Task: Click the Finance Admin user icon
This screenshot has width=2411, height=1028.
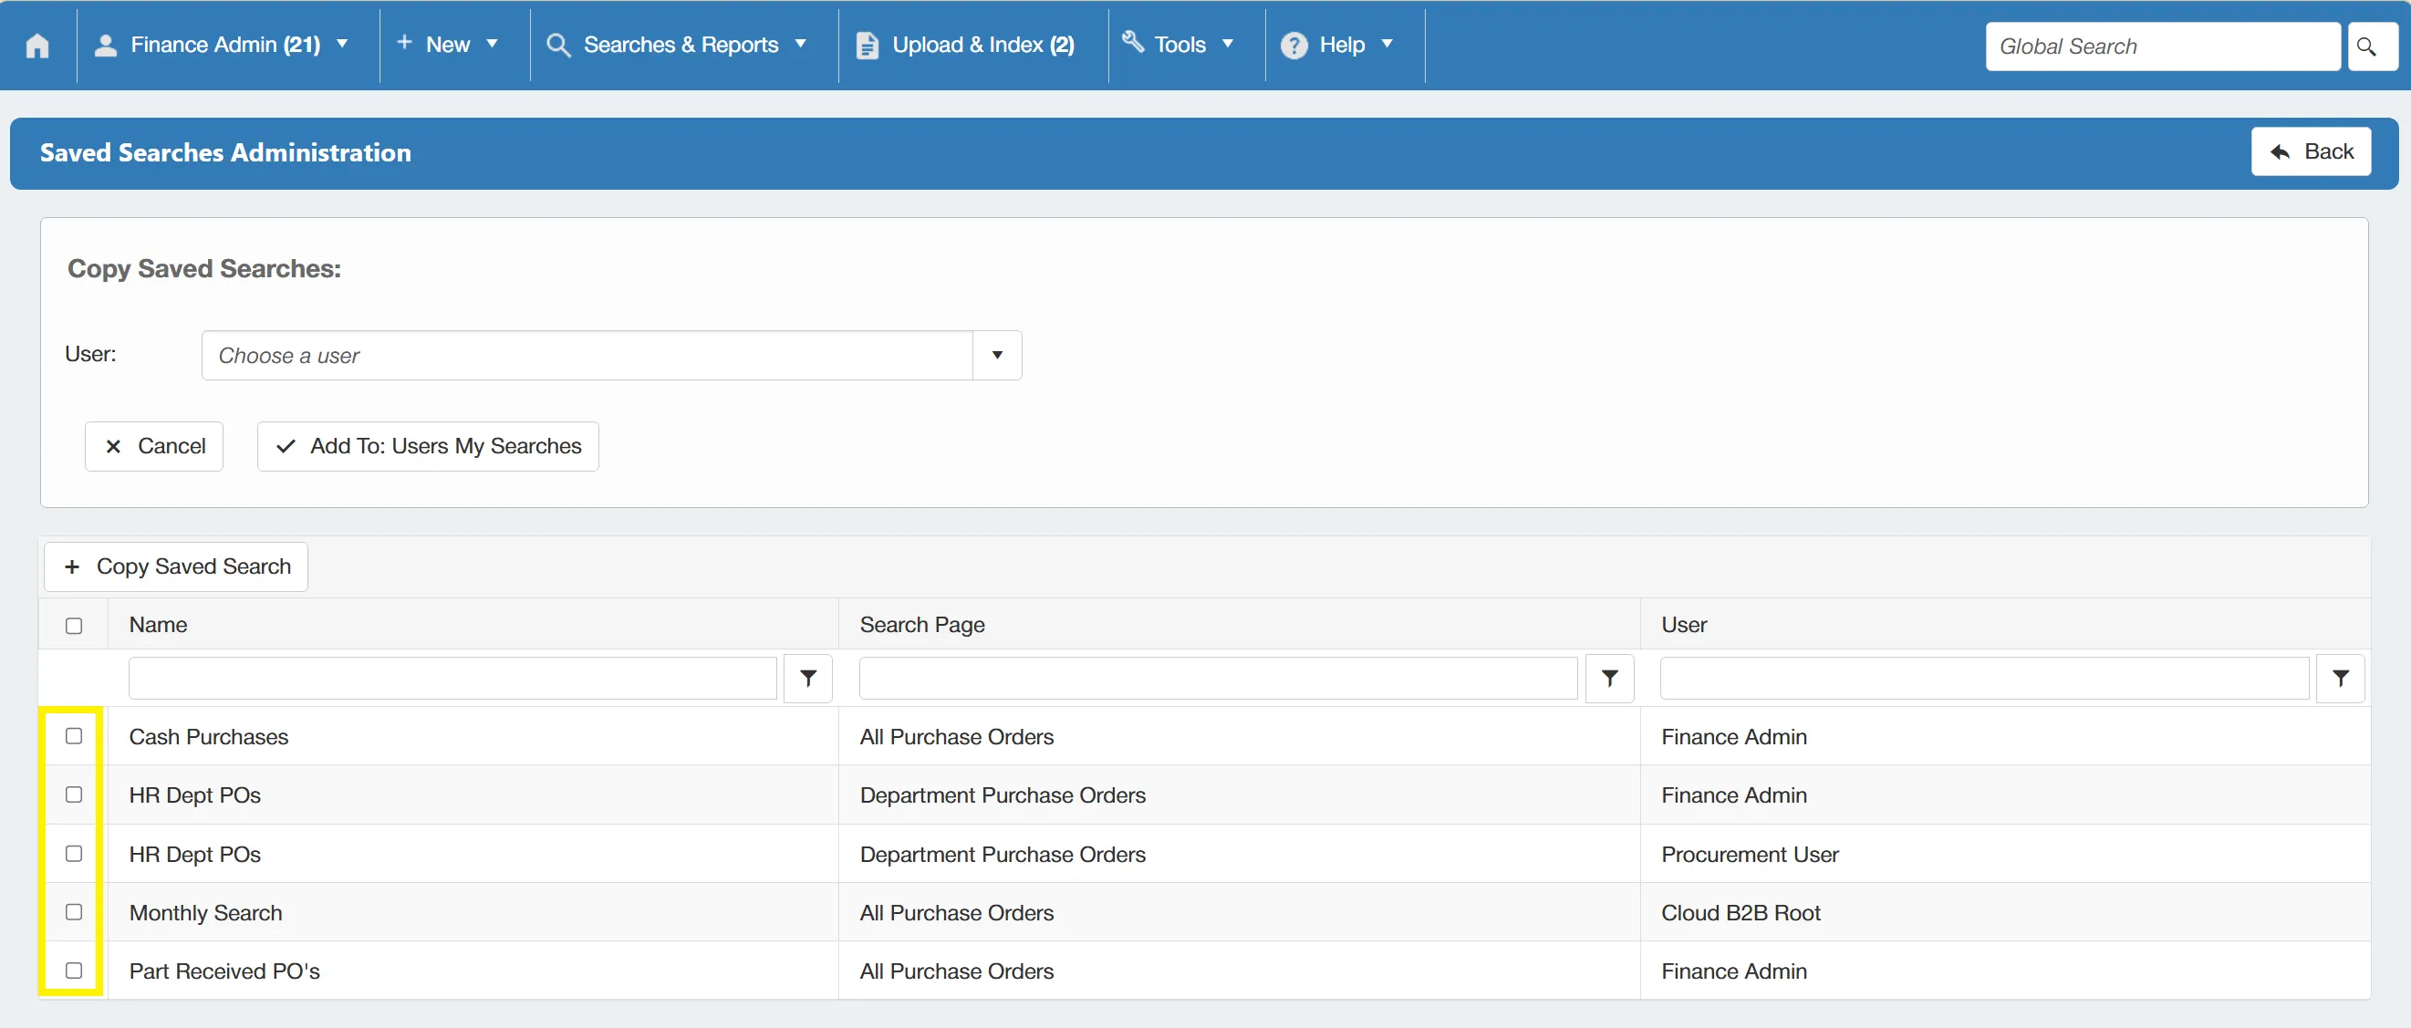Action: (x=106, y=45)
